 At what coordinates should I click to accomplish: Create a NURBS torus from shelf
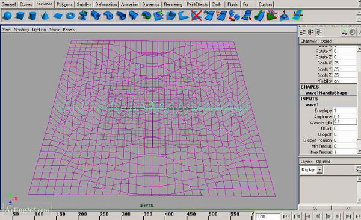70,16
